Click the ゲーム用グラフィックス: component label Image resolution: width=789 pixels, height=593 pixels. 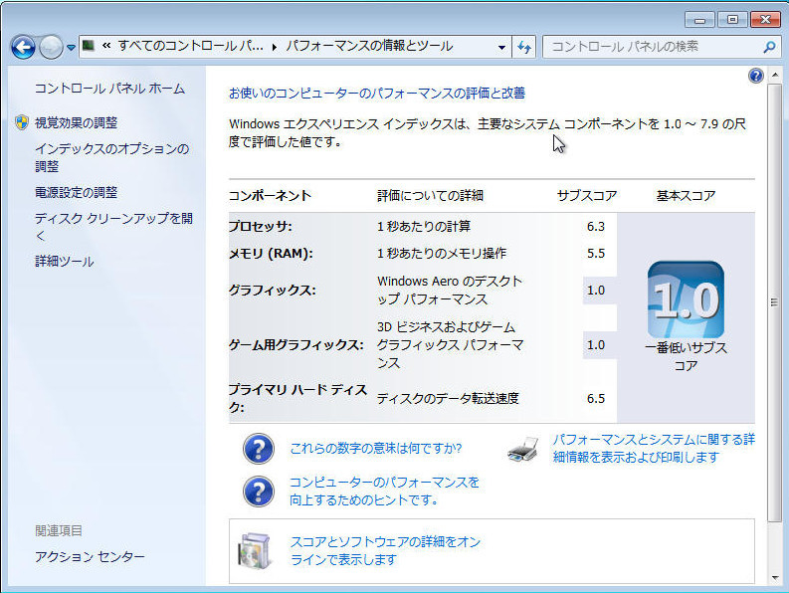coord(296,345)
